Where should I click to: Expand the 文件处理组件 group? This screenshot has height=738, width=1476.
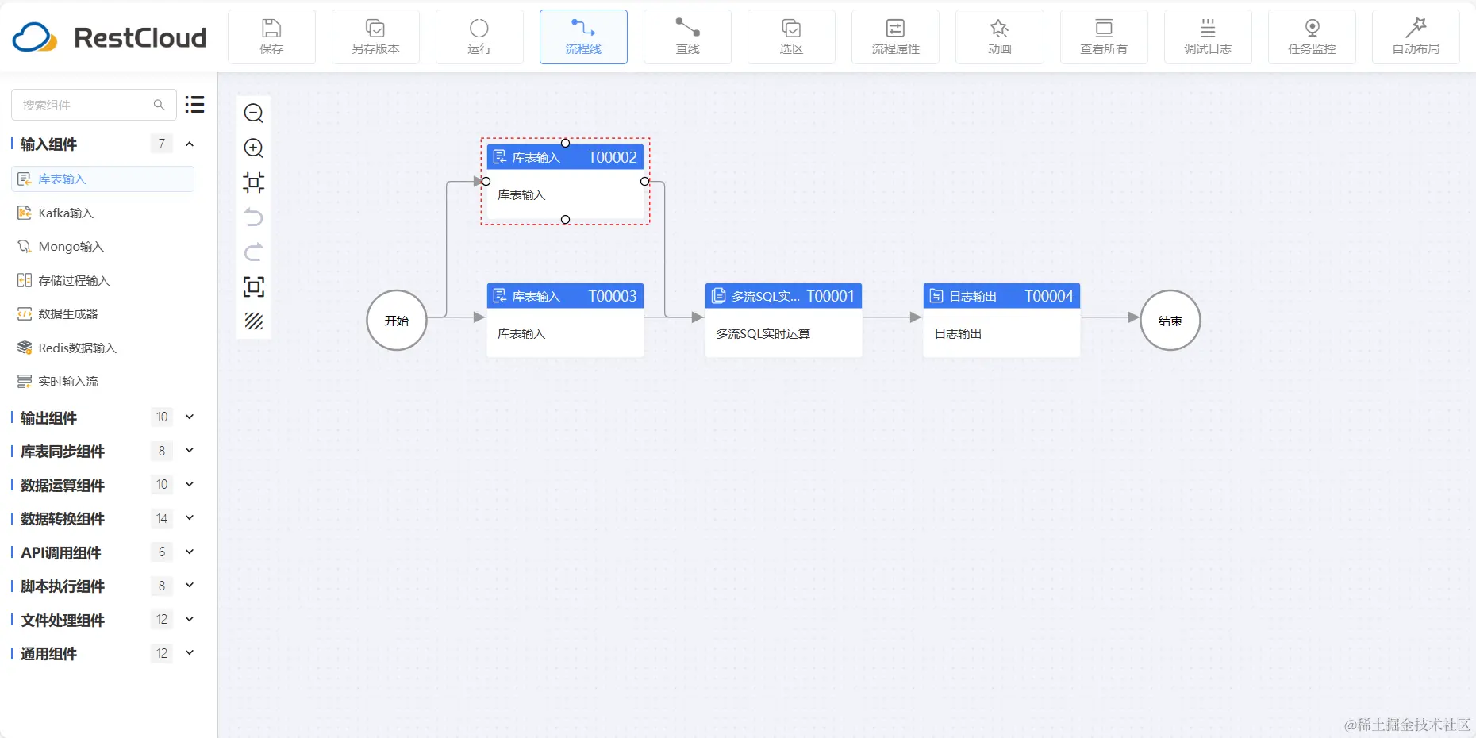190,620
